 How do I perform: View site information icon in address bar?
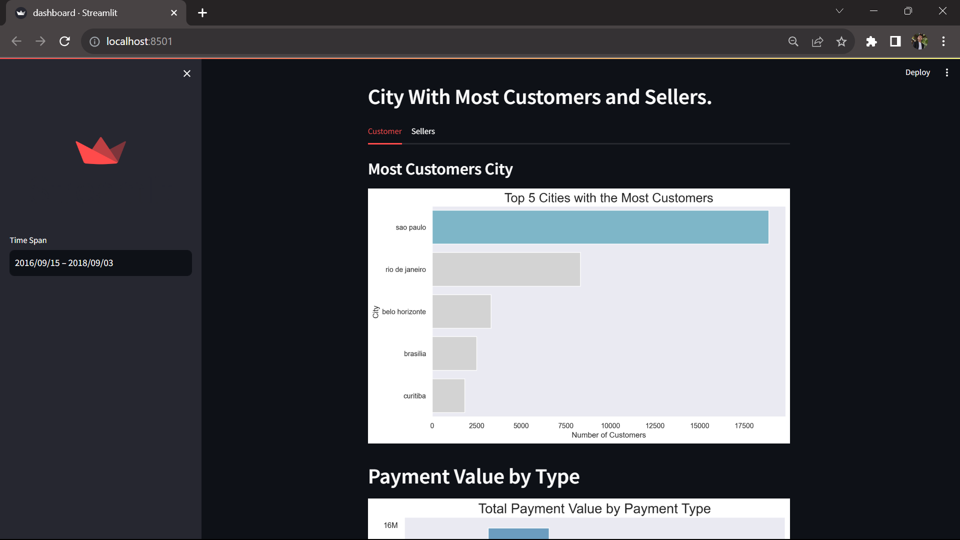coord(94,41)
